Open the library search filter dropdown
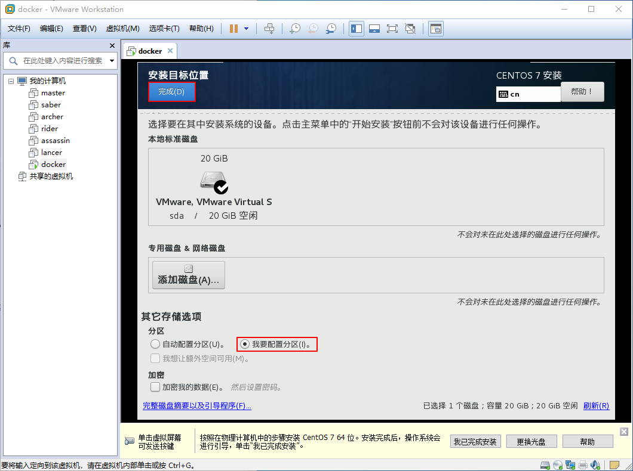The image size is (633, 471). click(110, 61)
